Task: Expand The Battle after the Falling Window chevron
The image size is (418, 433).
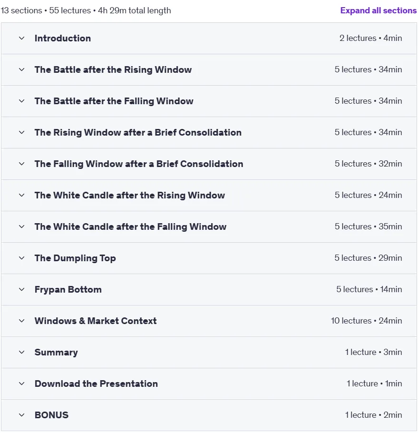Action: click(x=21, y=101)
